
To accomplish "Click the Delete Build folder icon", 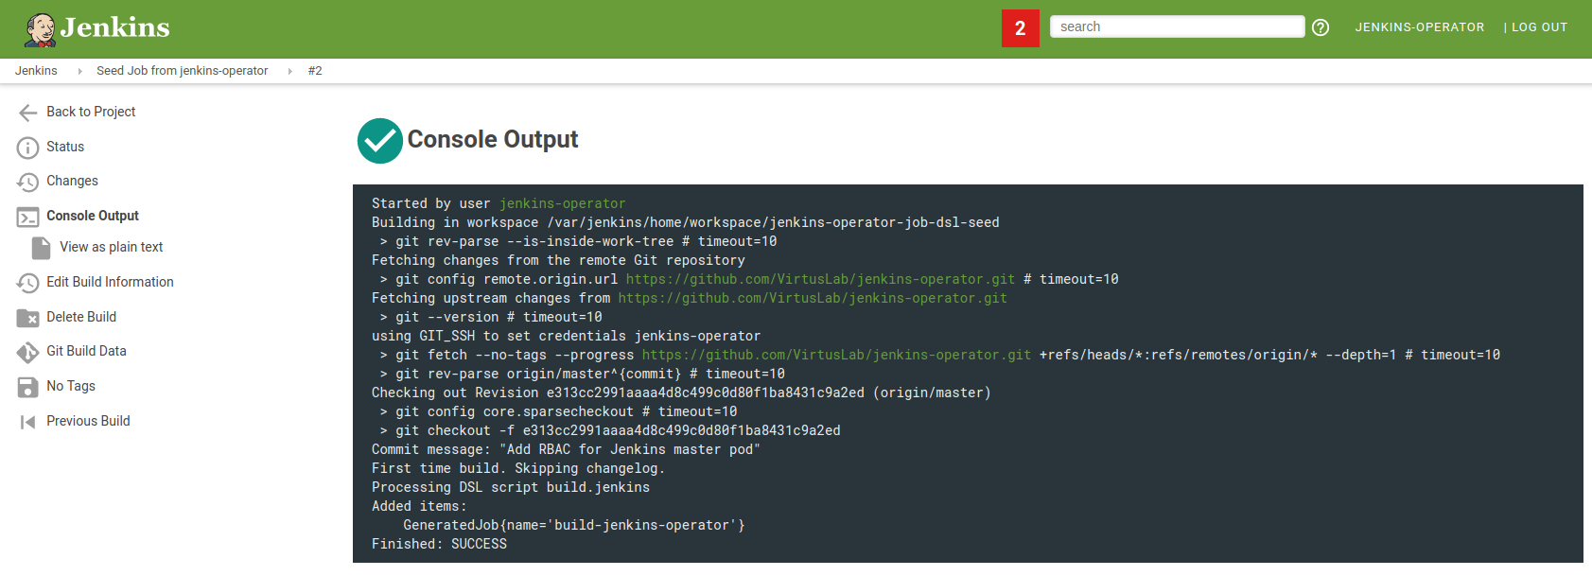I will (27, 318).
